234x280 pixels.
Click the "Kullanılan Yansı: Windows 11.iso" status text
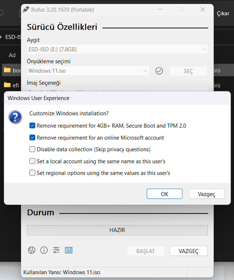tap(62, 272)
